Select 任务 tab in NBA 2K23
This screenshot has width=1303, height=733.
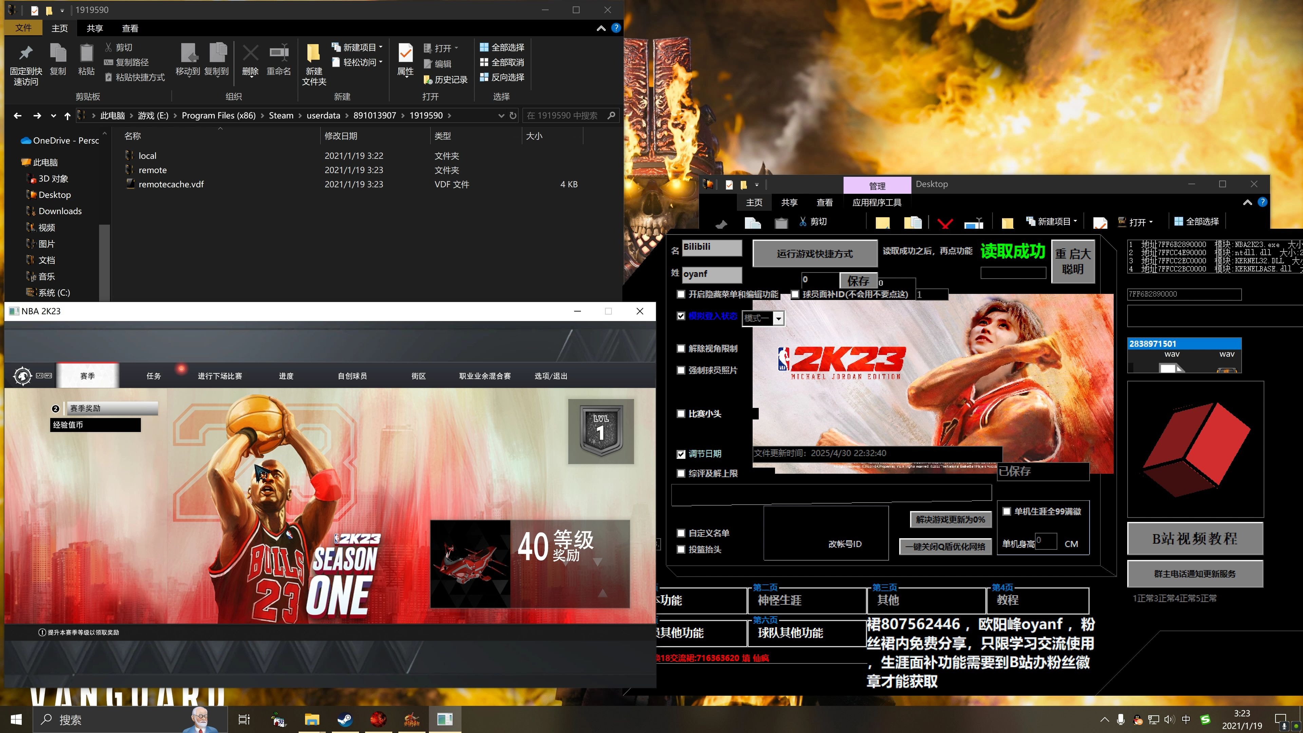pyautogui.click(x=154, y=376)
